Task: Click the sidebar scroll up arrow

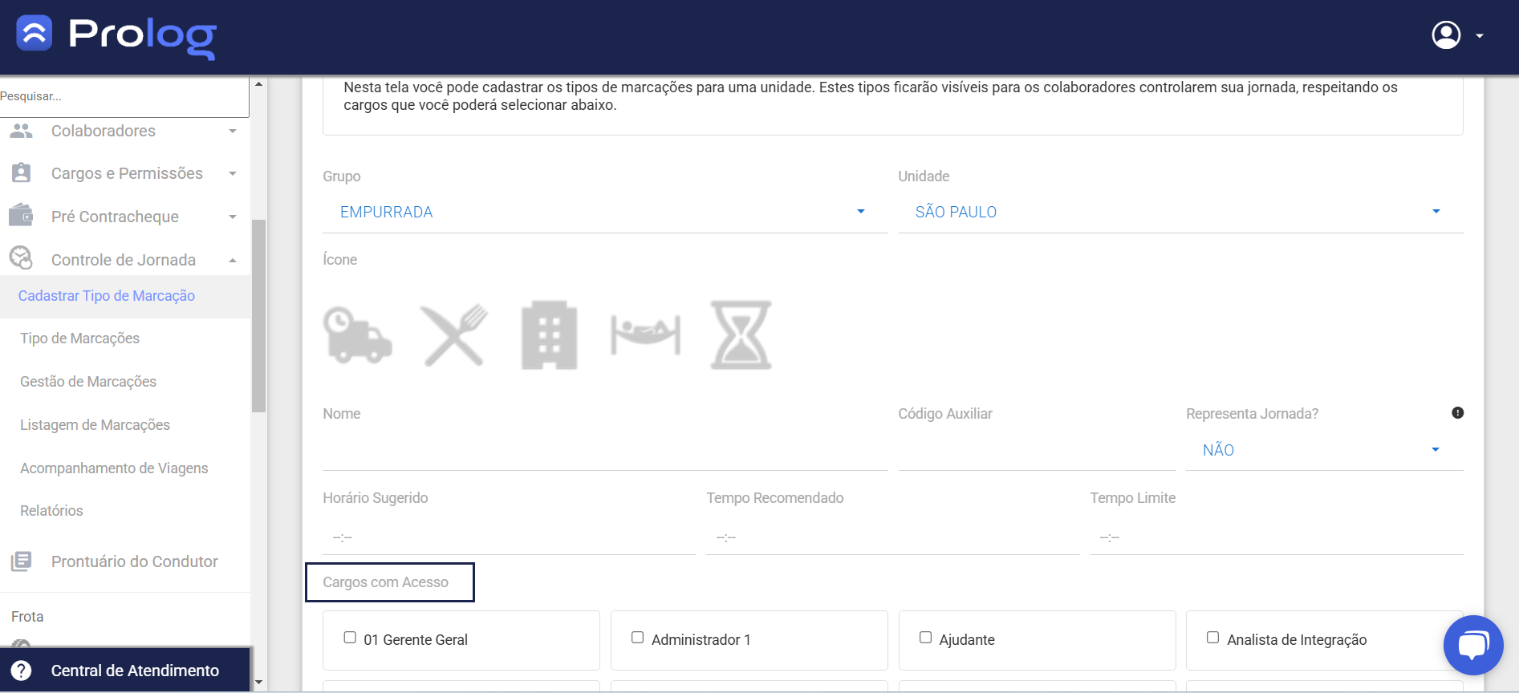Action: point(258,84)
